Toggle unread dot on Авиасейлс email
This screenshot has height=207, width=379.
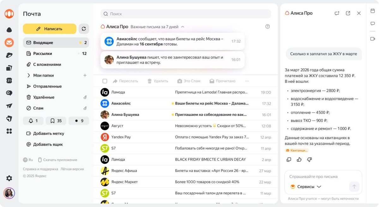coord(173,104)
